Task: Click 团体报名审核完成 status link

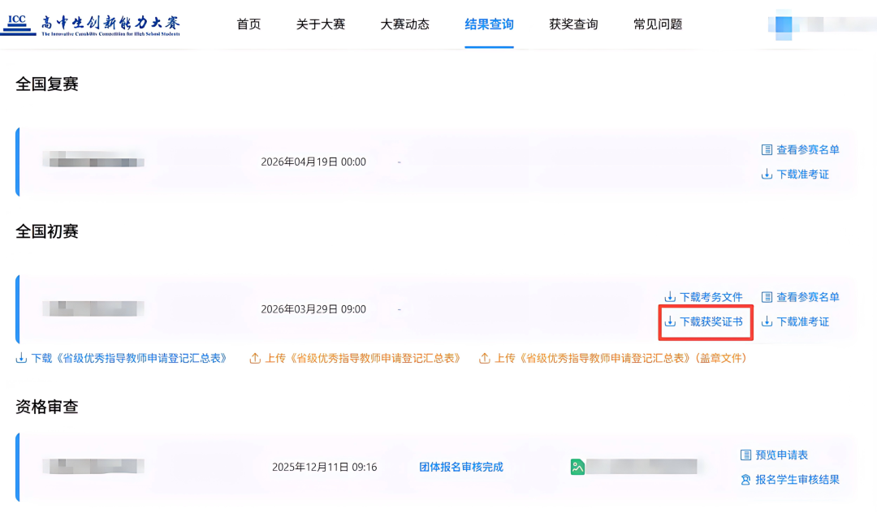Action: (x=460, y=467)
